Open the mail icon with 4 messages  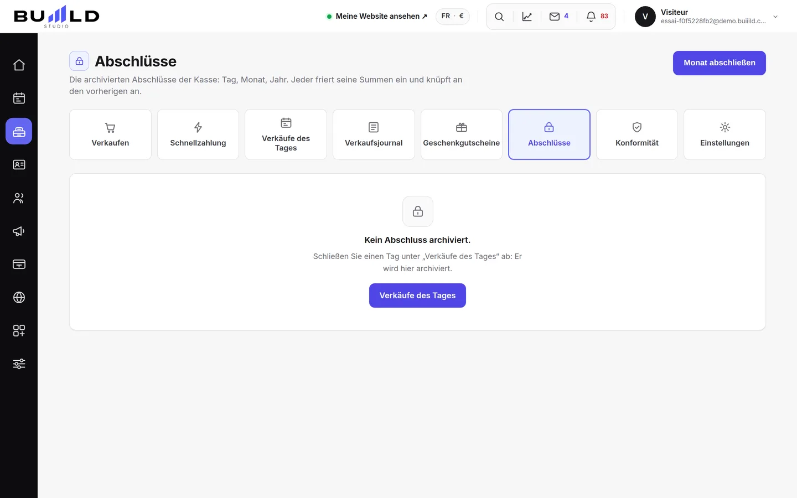pyautogui.click(x=559, y=17)
